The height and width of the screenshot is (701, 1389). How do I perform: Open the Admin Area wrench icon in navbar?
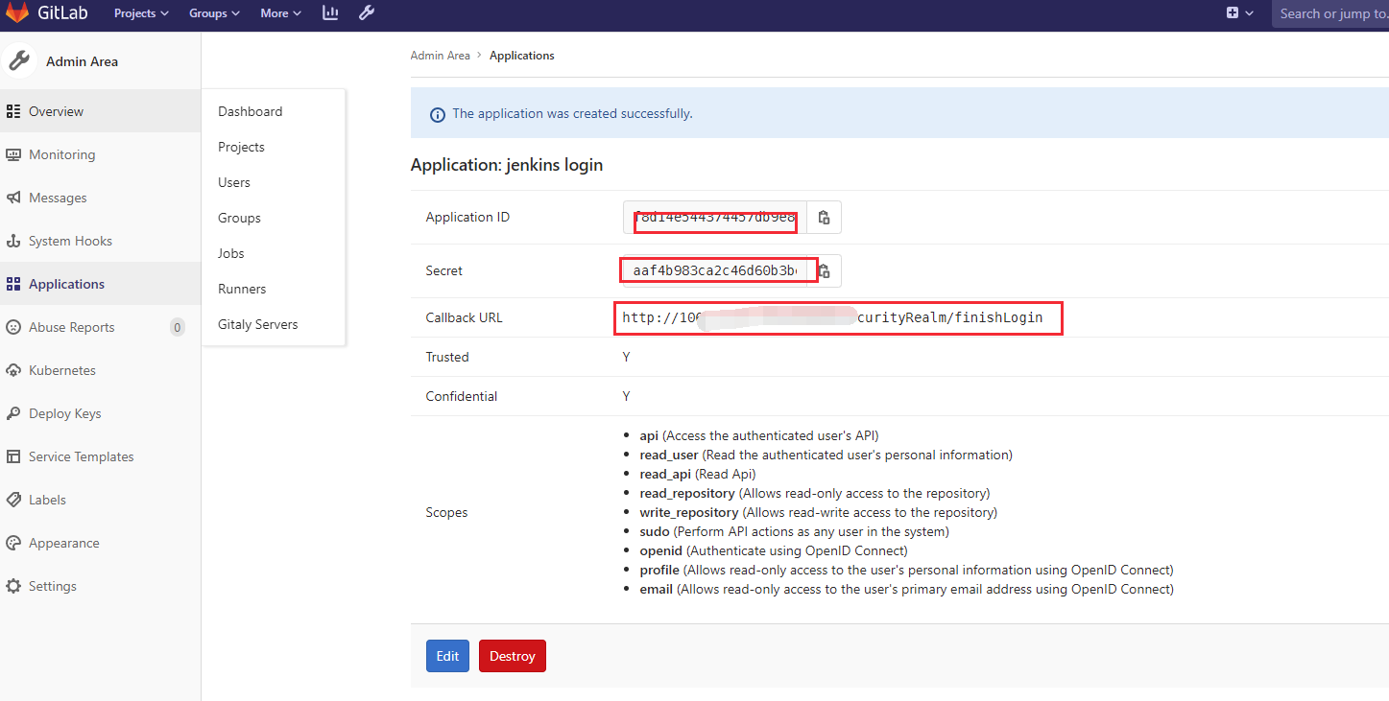tap(367, 13)
